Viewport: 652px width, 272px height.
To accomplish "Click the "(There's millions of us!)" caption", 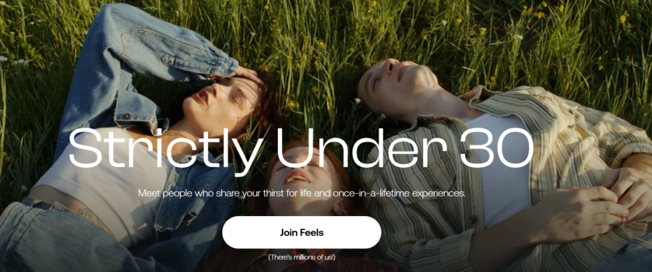I will 301,257.
